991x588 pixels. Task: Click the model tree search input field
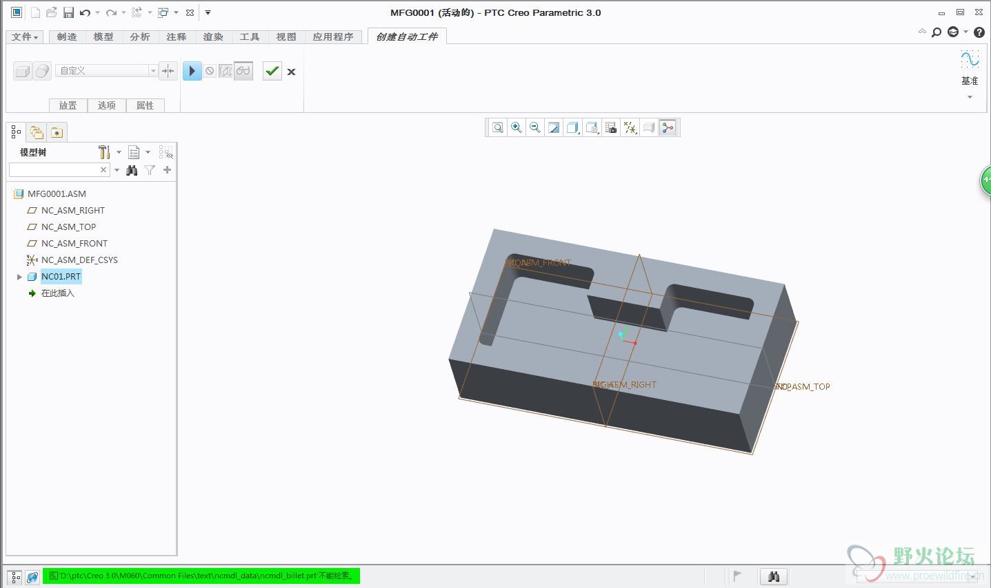(54, 170)
